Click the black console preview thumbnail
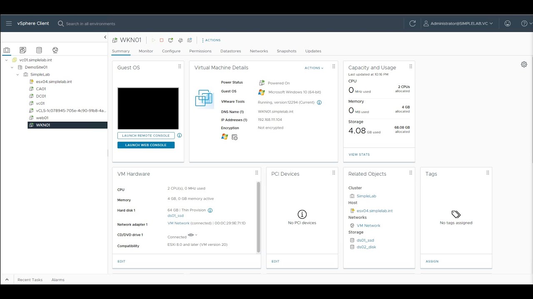This screenshot has height=299, width=533. tap(148, 108)
